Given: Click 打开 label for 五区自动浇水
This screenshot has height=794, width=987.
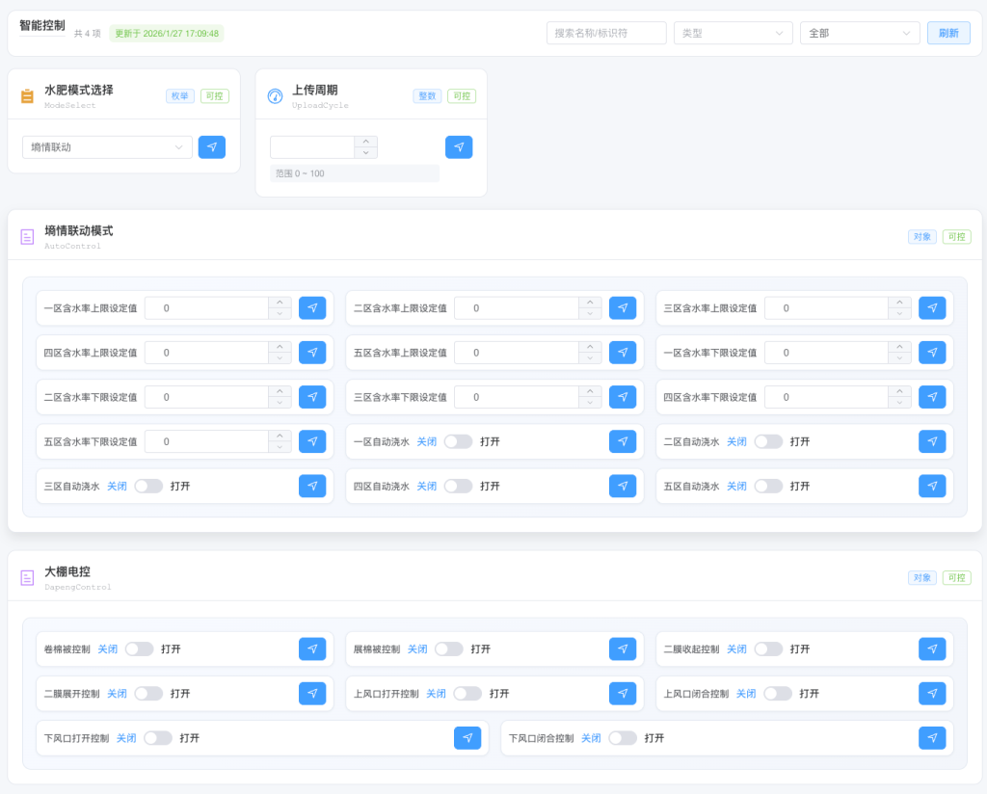Looking at the screenshot, I should pos(799,486).
